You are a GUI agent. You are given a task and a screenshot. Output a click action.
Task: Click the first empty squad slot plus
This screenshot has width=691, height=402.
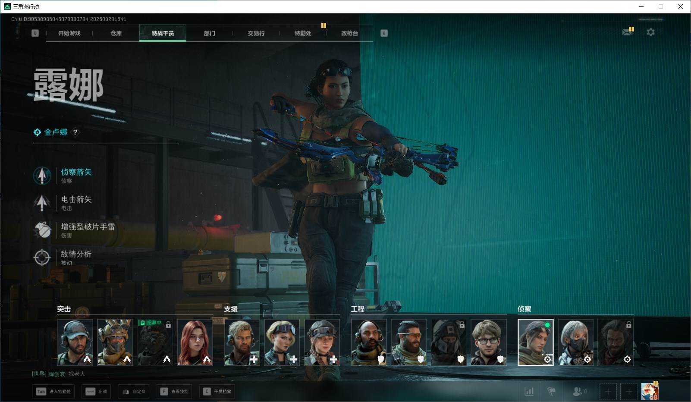pyautogui.click(x=608, y=392)
